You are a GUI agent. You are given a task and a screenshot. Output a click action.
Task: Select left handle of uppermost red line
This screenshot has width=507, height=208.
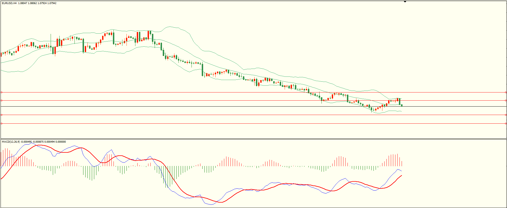point(1,92)
